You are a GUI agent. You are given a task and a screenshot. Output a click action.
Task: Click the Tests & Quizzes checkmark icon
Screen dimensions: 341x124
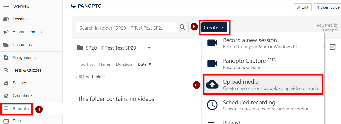point(6,70)
